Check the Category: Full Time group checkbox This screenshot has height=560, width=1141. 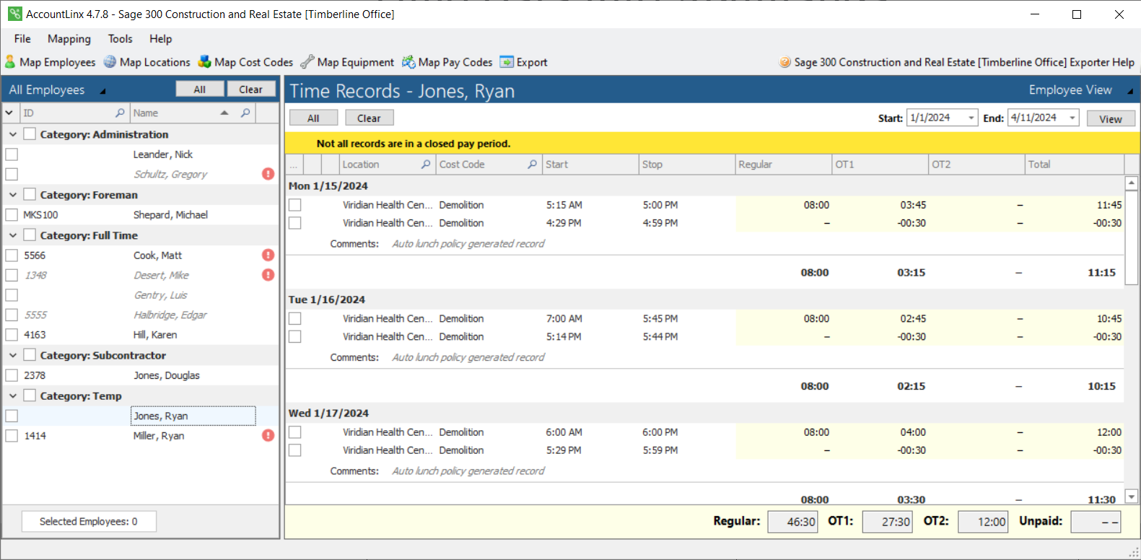tap(30, 235)
